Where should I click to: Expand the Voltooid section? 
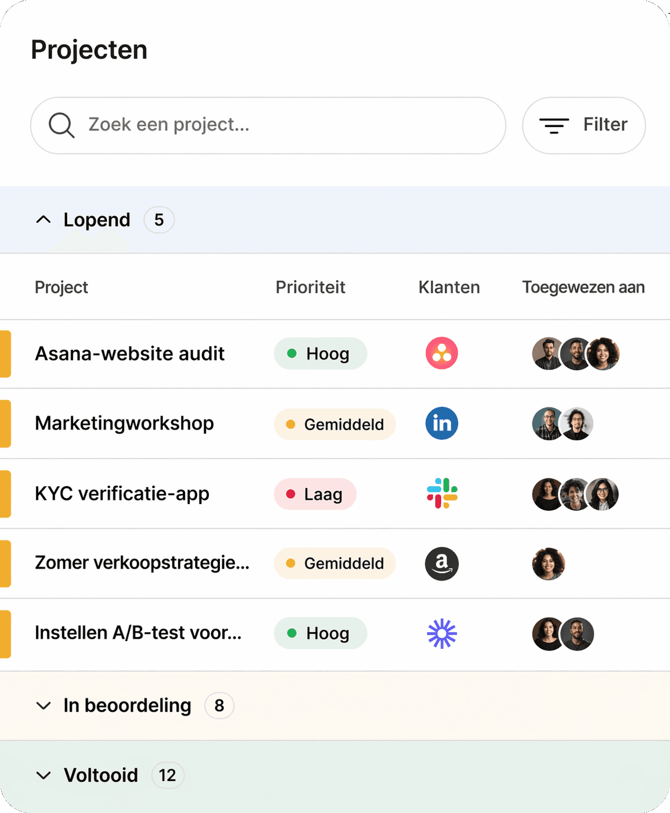(44, 775)
